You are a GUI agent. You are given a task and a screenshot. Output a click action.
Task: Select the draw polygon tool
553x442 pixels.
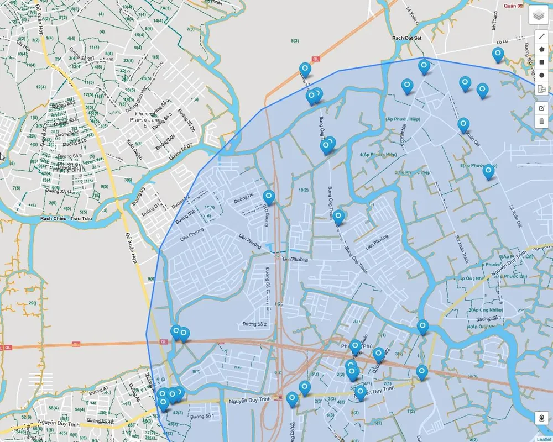(542, 49)
